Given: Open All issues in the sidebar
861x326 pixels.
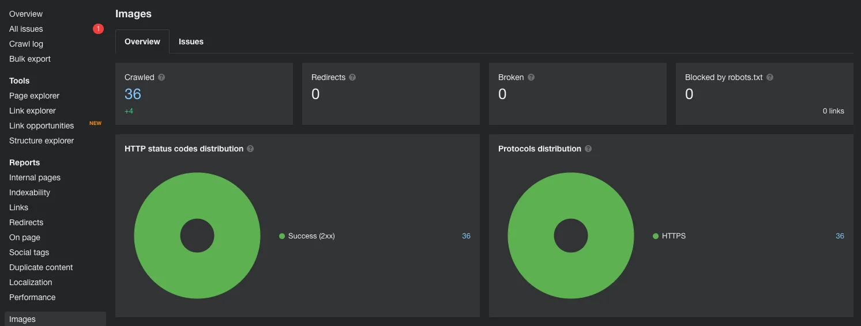Looking at the screenshot, I should coord(26,29).
